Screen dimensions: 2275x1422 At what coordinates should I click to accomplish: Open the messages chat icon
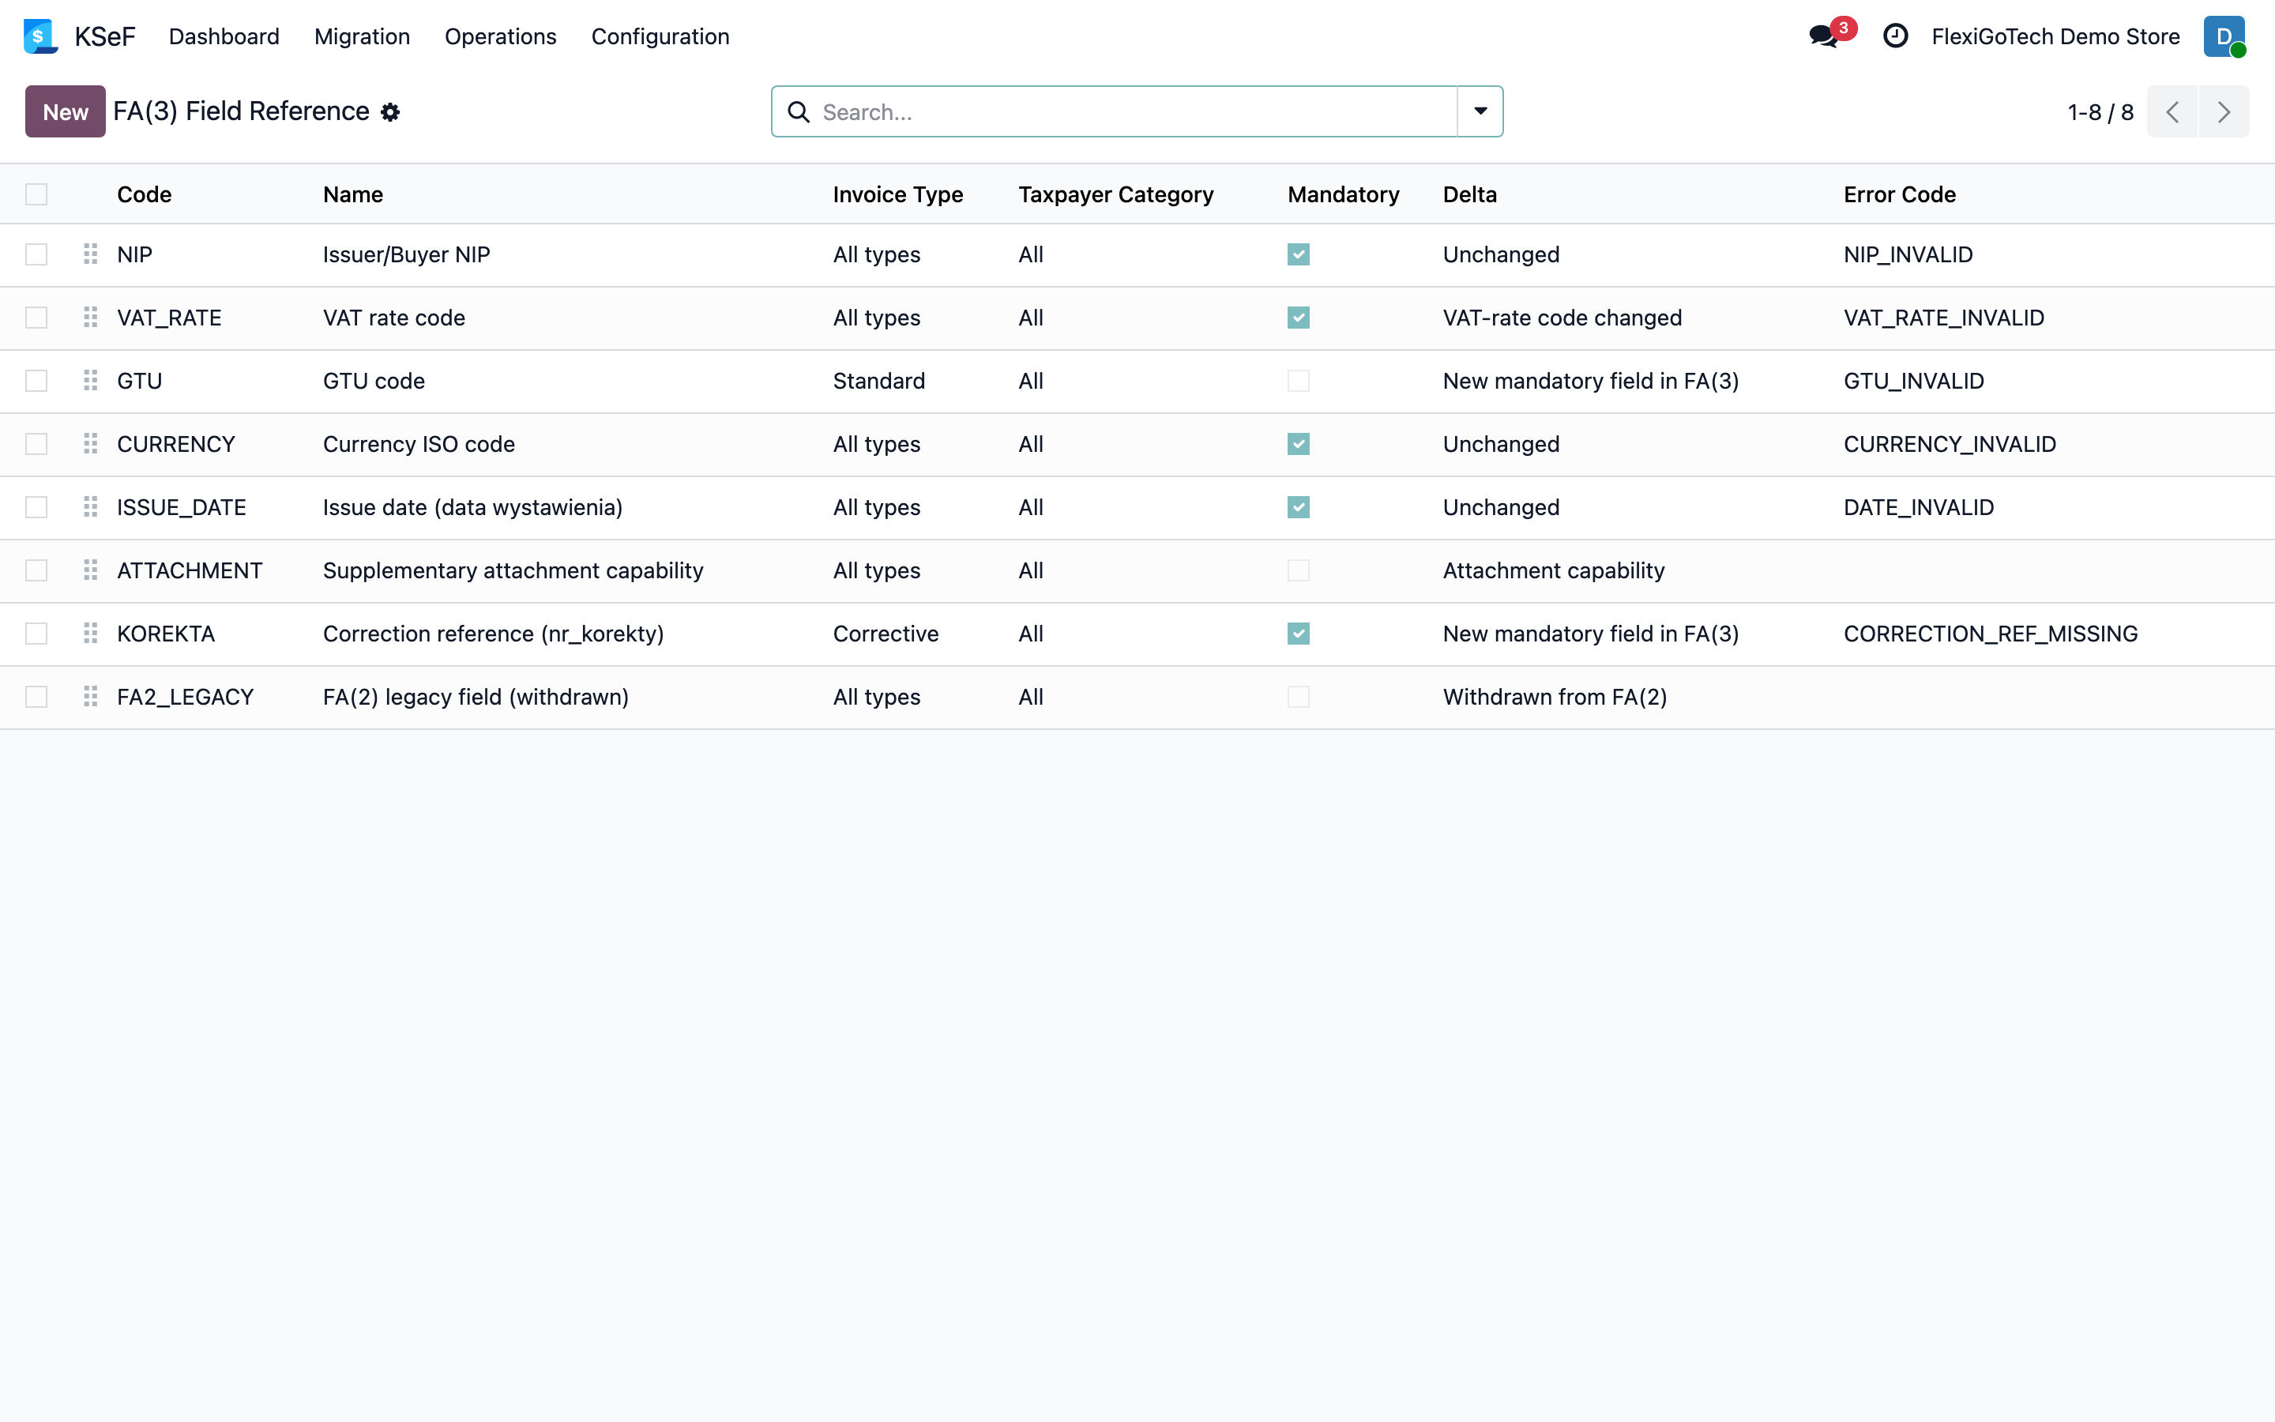(x=1824, y=36)
